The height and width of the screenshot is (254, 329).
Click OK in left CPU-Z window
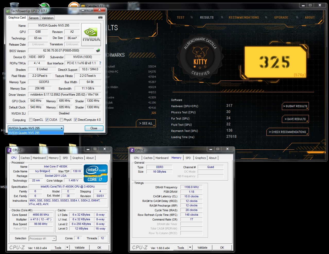click(99, 248)
